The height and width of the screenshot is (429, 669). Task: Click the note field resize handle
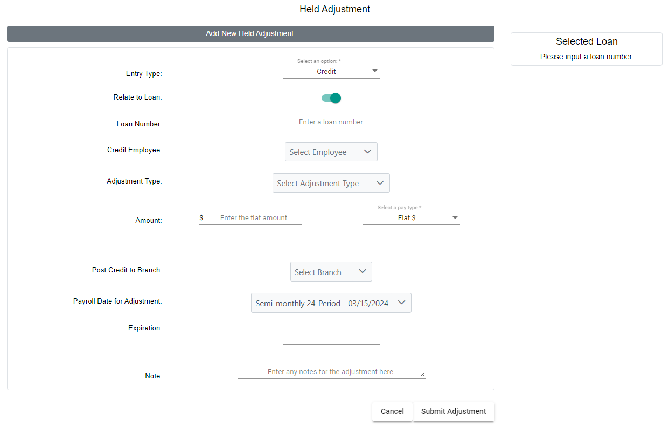pyautogui.click(x=422, y=374)
